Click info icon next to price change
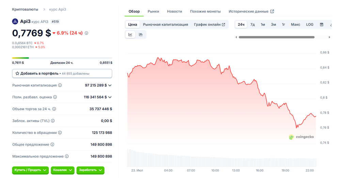Screen dimensions: 342x178 tap(87, 33)
